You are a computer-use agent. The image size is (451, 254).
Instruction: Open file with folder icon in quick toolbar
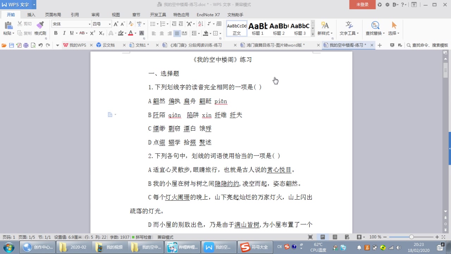pos(4,45)
